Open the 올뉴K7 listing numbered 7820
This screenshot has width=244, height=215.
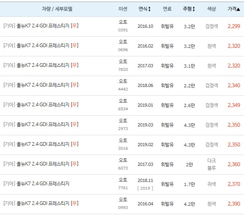43,65
